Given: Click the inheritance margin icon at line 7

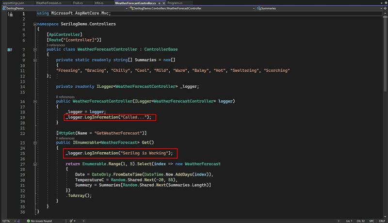Looking at the screenshot, I should 10,50.
